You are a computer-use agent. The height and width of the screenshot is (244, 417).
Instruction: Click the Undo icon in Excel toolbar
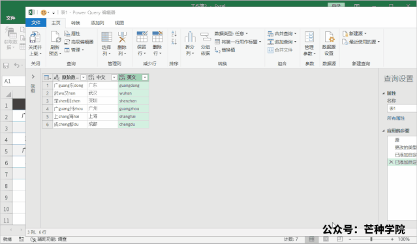(17, 65)
